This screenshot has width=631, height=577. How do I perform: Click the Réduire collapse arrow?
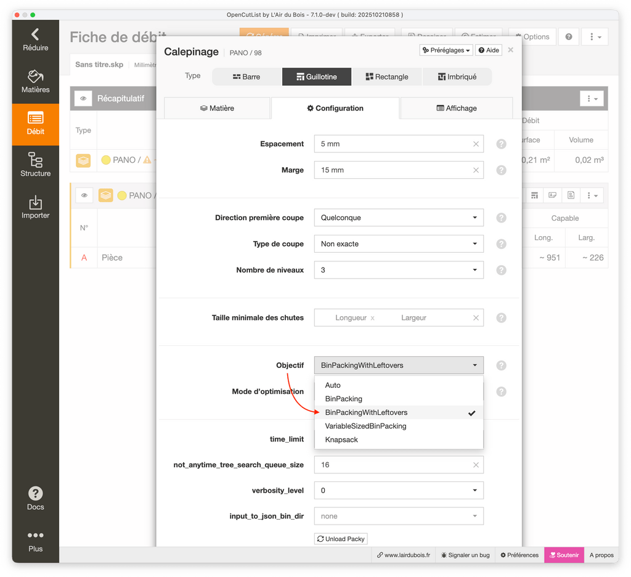pos(35,39)
